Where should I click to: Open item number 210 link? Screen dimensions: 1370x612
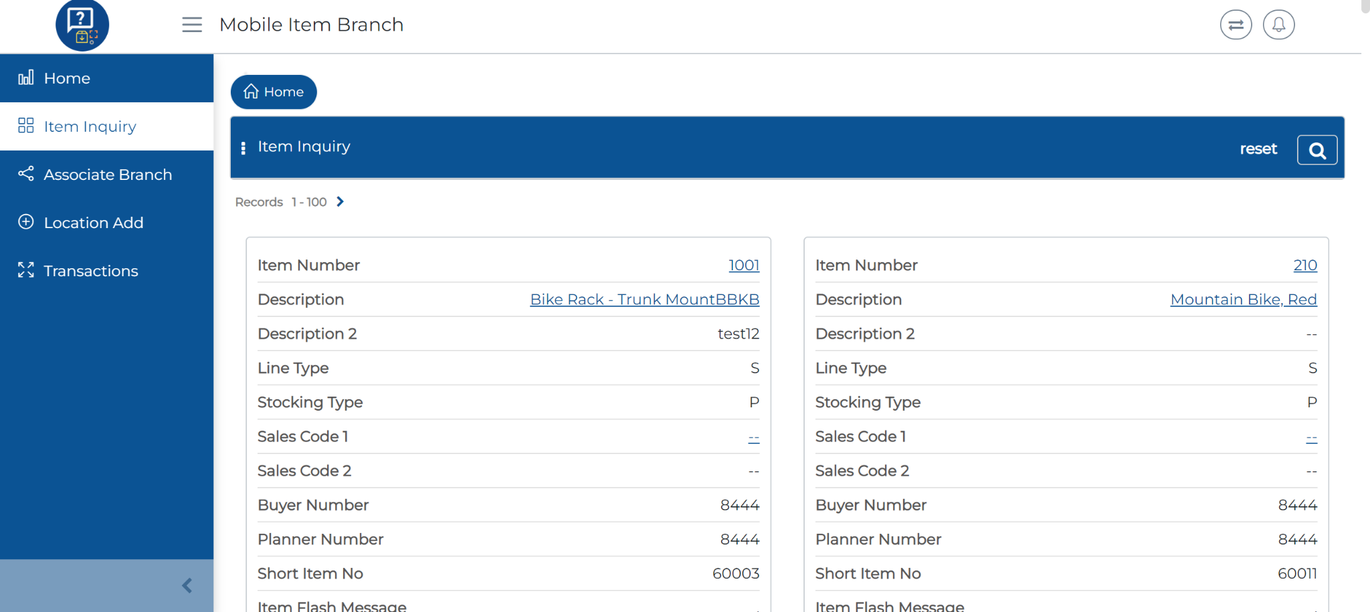click(x=1304, y=266)
